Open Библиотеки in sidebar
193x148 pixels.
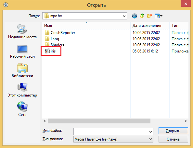coord(22,71)
